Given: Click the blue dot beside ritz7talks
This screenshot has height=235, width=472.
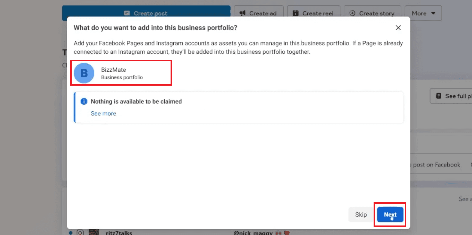Looking at the screenshot, I should (70, 233).
